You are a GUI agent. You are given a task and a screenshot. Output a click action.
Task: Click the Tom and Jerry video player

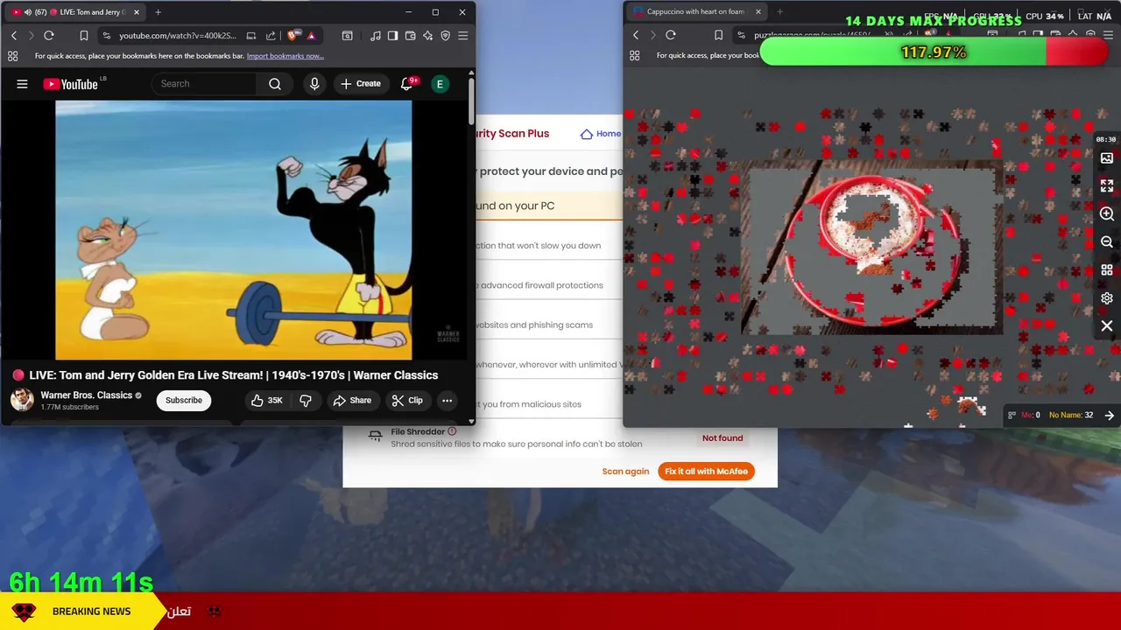point(234,230)
